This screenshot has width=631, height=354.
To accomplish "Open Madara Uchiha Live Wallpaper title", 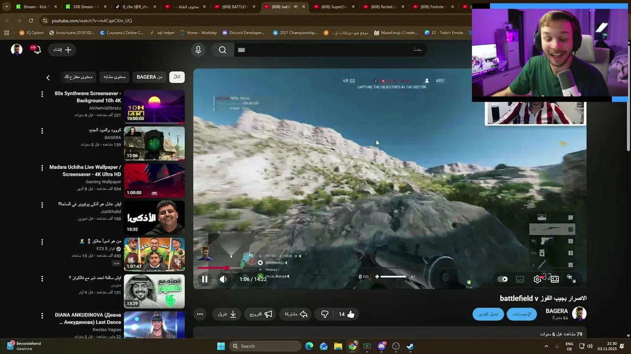I will click(x=85, y=171).
